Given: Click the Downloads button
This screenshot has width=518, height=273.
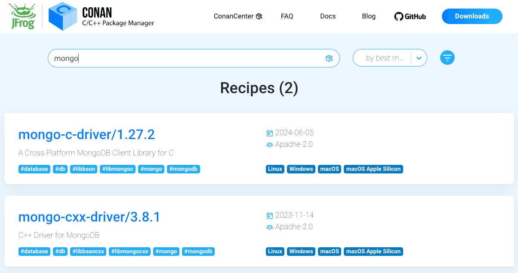Looking at the screenshot, I should [x=472, y=16].
